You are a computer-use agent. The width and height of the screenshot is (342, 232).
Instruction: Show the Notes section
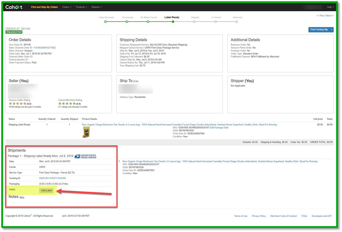(22, 197)
